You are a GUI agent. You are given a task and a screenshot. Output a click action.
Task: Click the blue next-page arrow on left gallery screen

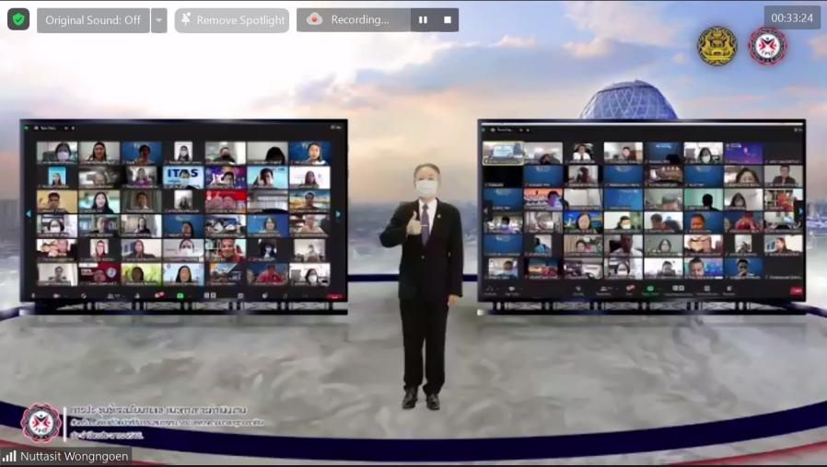(x=338, y=214)
